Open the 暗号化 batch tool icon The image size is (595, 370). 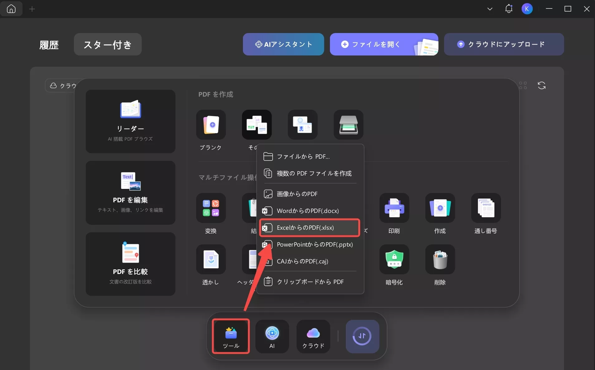(394, 259)
